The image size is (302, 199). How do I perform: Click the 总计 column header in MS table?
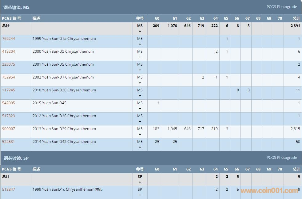point(296,18)
